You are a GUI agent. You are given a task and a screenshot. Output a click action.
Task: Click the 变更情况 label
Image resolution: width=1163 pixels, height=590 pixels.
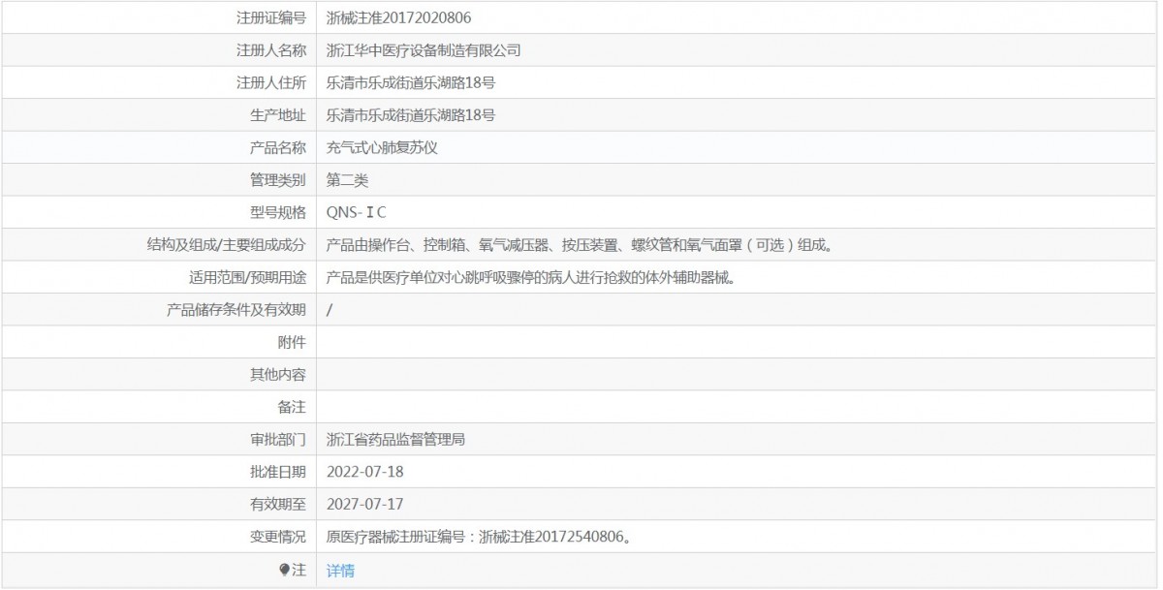[278, 538]
